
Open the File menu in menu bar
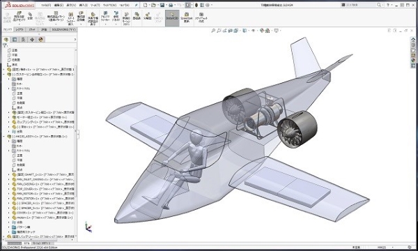click(x=45, y=5)
